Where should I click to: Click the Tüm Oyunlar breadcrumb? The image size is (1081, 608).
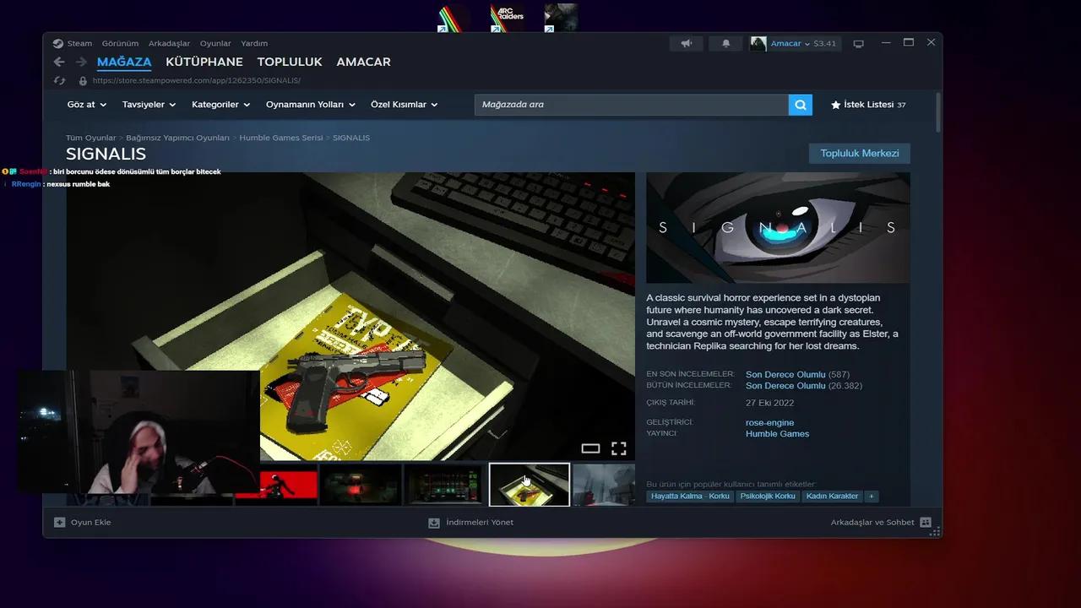pos(91,138)
